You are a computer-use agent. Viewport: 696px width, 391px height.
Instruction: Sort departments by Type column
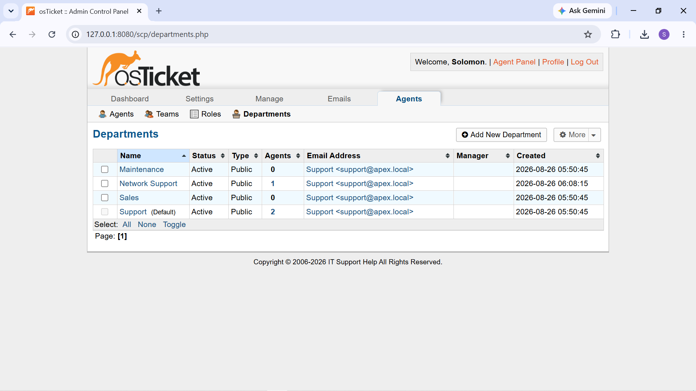(245, 156)
